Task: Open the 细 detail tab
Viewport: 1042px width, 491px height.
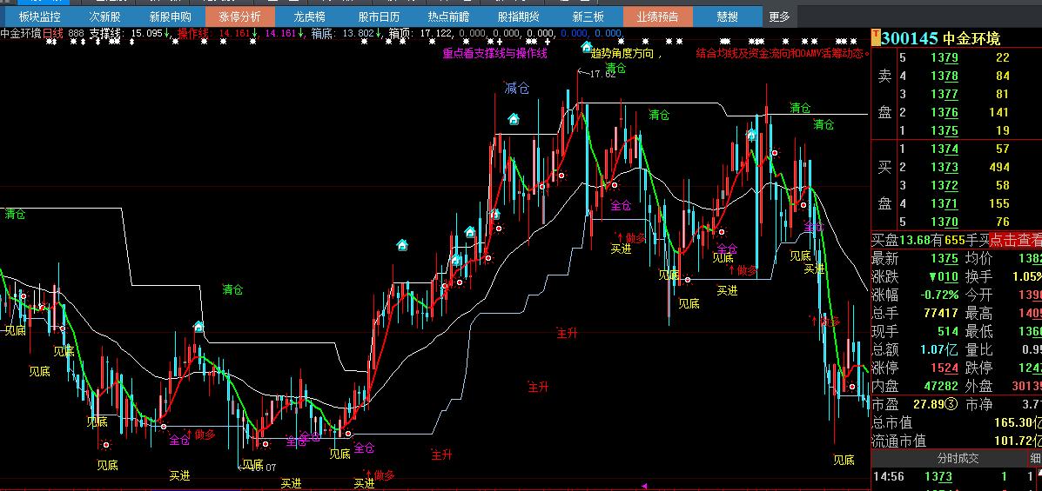Action: (x=1035, y=459)
